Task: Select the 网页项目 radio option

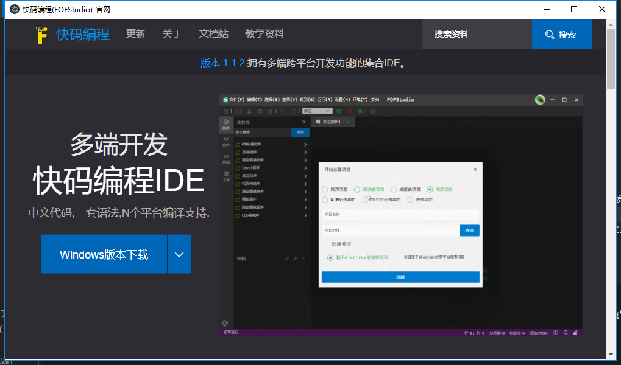Action: pyautogui.click(x=325, y=189)
